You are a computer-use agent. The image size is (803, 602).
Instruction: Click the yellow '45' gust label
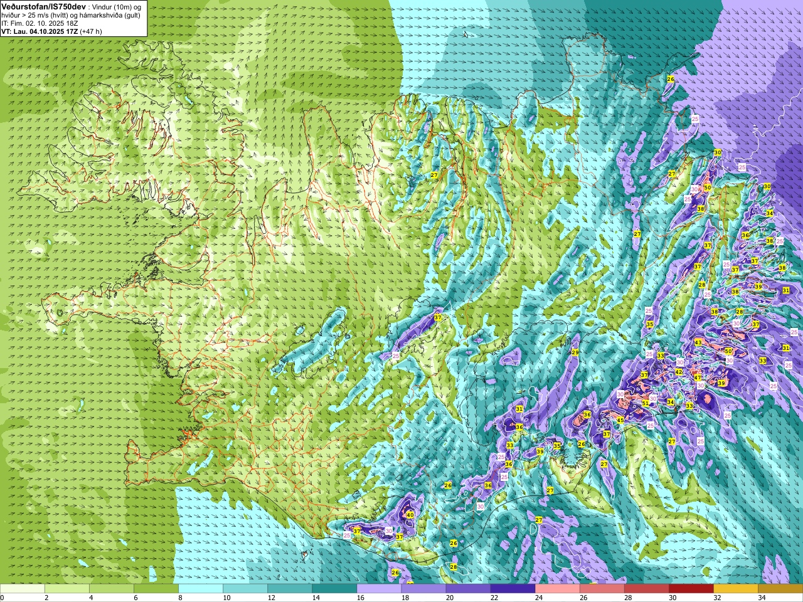point(620,420)
